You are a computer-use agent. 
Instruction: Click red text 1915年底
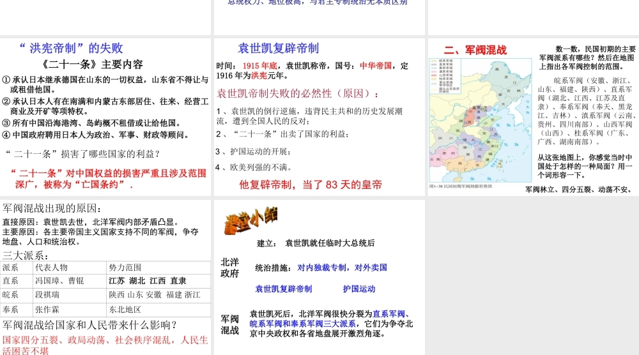coord(259,66)
